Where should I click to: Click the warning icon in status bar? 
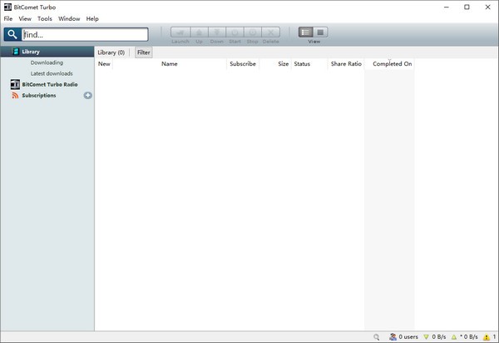click(486, 337)
